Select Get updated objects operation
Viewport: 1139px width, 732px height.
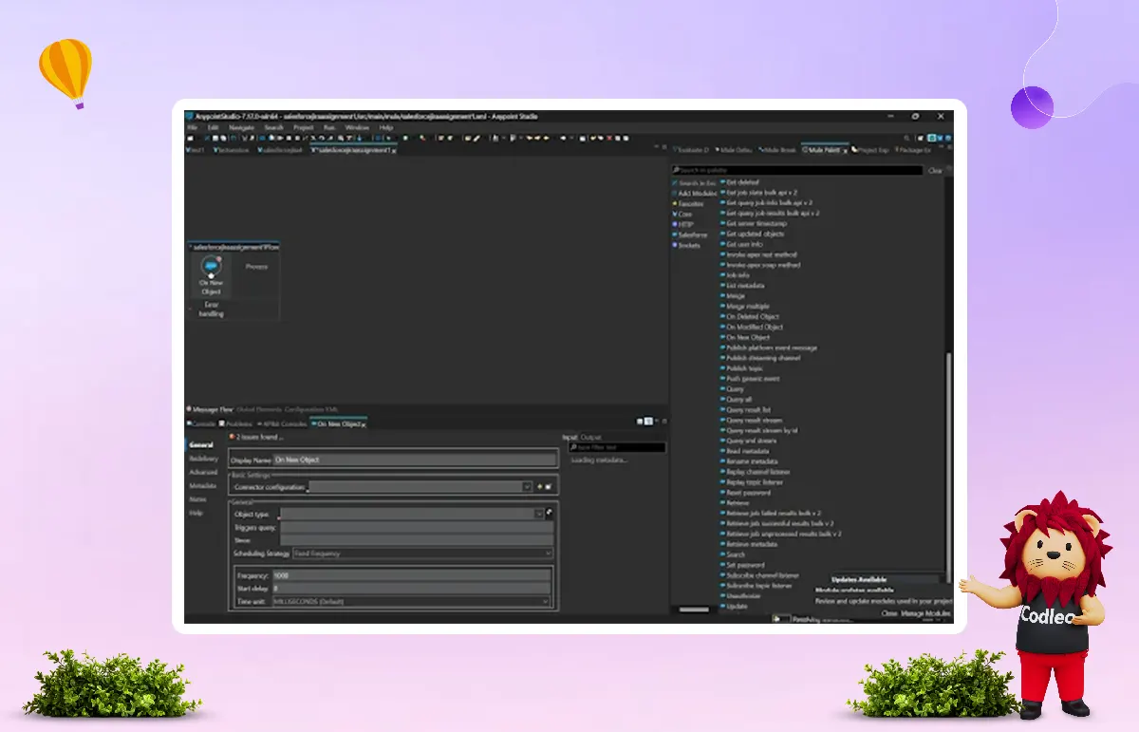[x=752, y=234]
